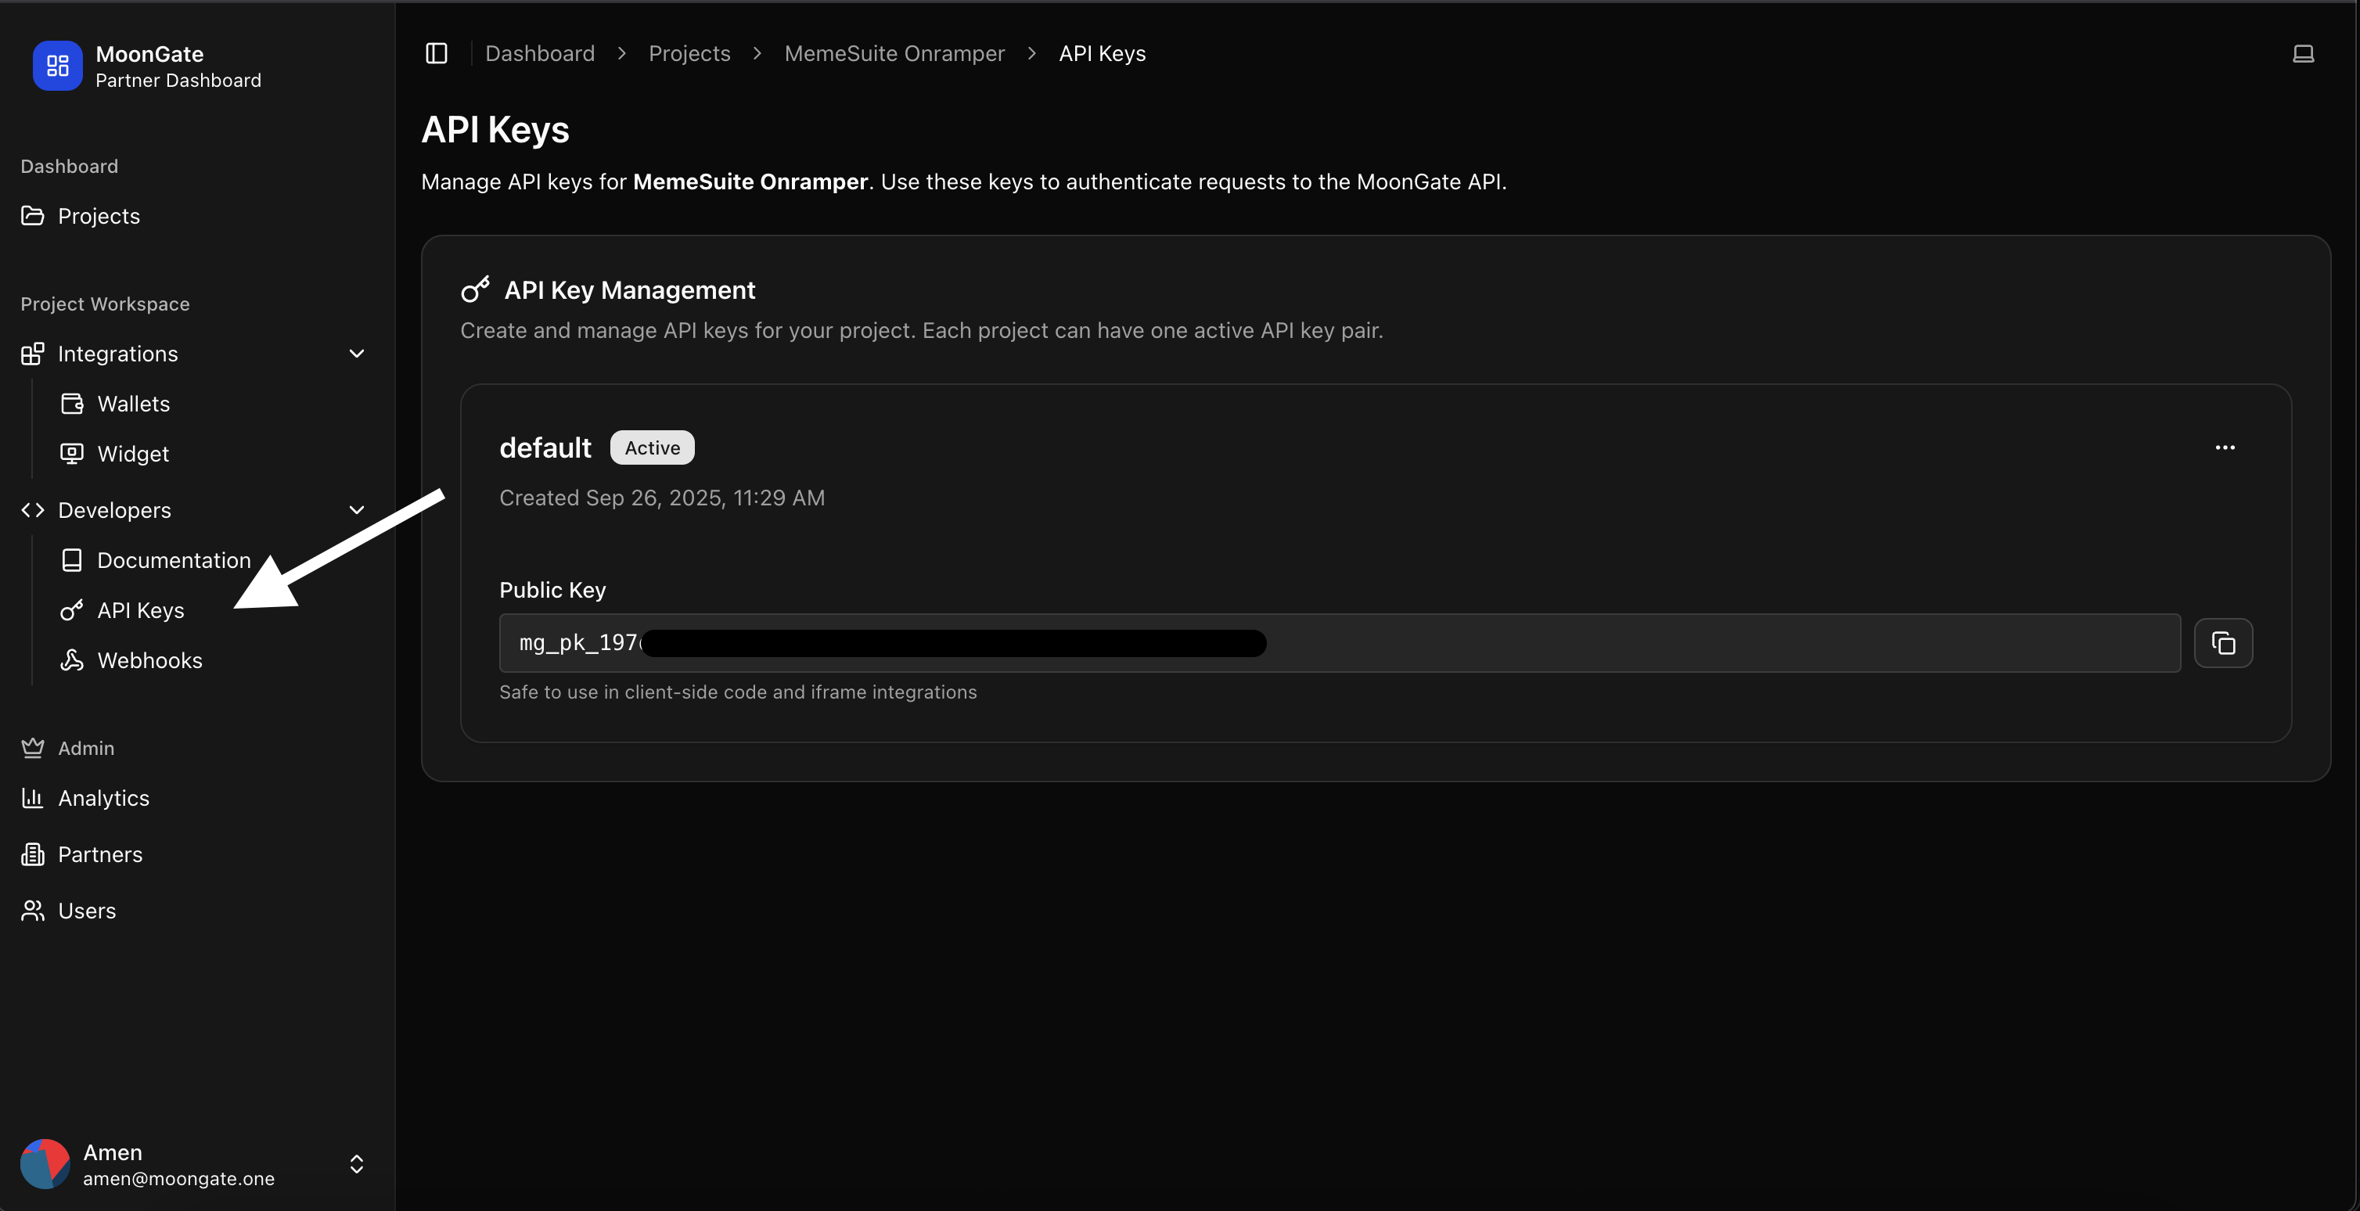Open Webhooks in the Developers section
Screen dimensions: 2360x1211
click(149, 659)
